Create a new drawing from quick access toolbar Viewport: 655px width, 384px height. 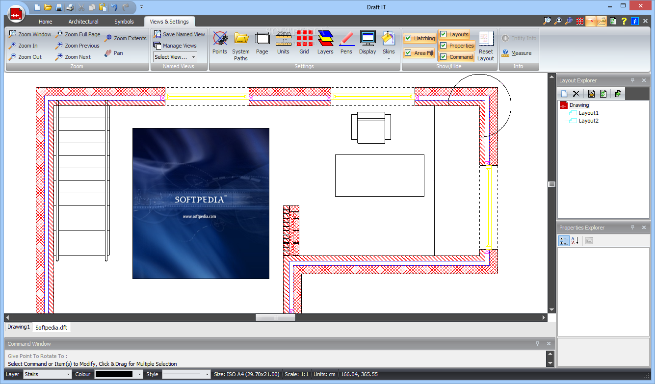37,7
